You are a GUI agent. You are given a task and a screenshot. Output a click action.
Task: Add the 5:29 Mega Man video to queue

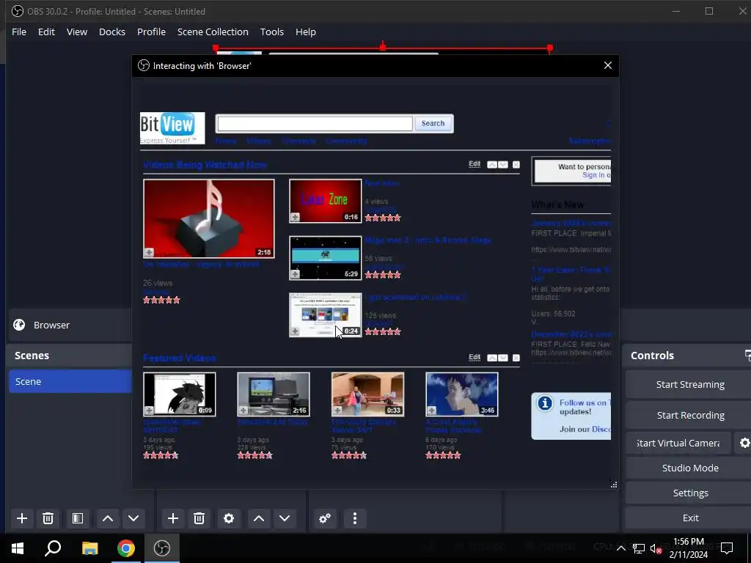295,274
